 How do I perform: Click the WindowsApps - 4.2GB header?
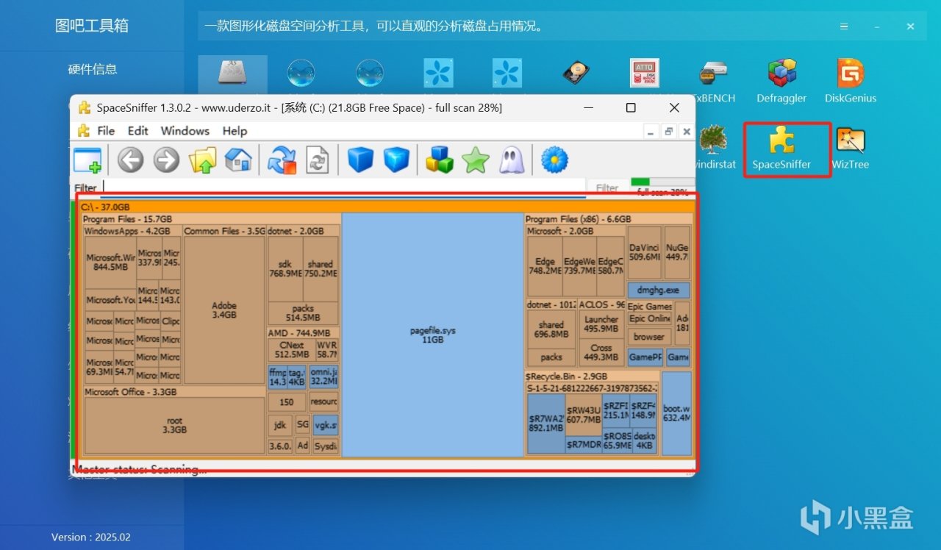pos(132,231)
